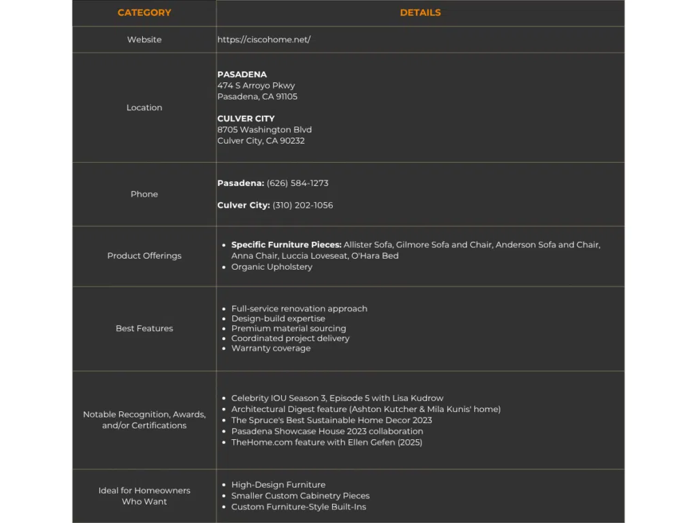Image resolution: width=697 pixels, height=523 pixels.
Task: Select the Website row label
Action: (x=144, y=39)
